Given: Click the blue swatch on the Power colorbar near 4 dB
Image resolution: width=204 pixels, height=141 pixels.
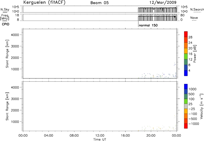Looking at the screenshot, I should point(186,73).
